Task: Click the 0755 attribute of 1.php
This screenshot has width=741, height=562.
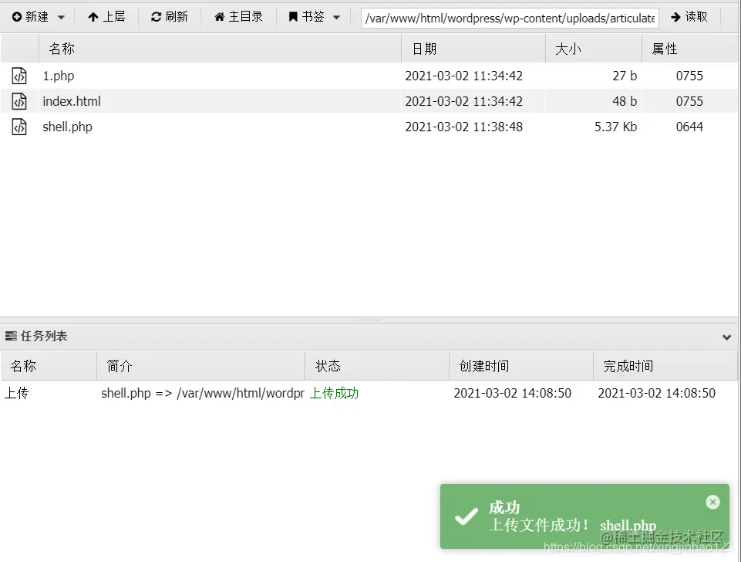Action: (689, 76)
